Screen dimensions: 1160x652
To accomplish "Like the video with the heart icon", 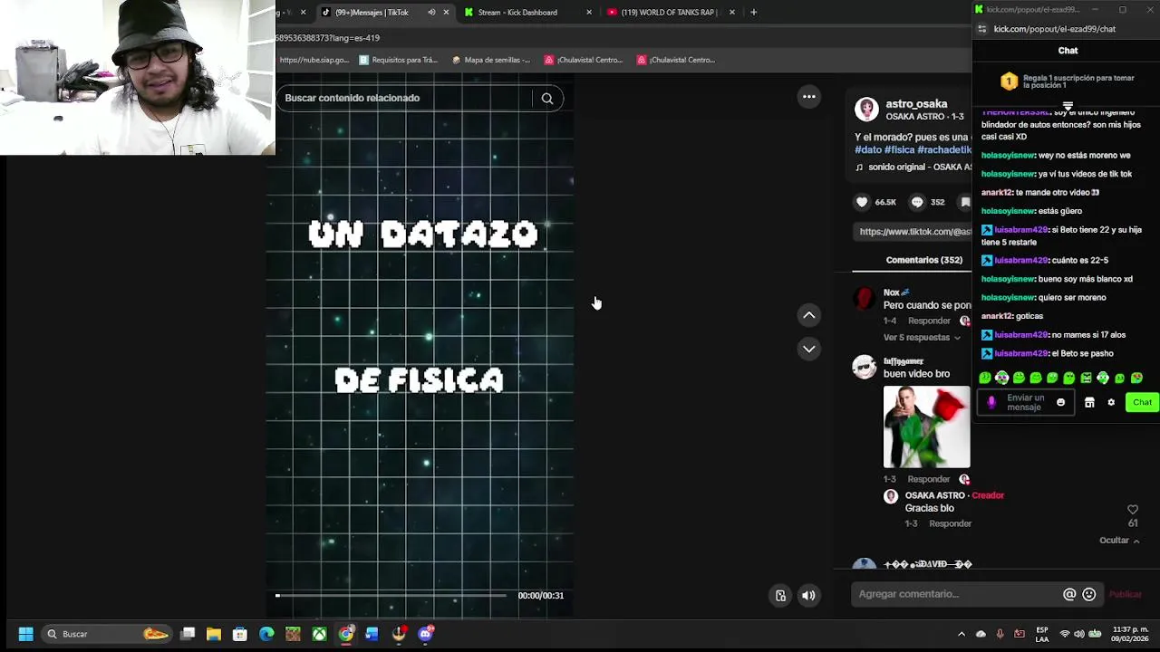I will pyautogui.click(x=862, y=202).
